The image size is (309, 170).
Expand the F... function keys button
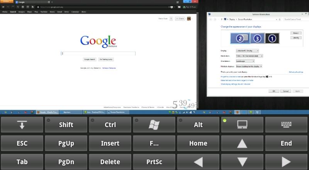coord(154,143)
